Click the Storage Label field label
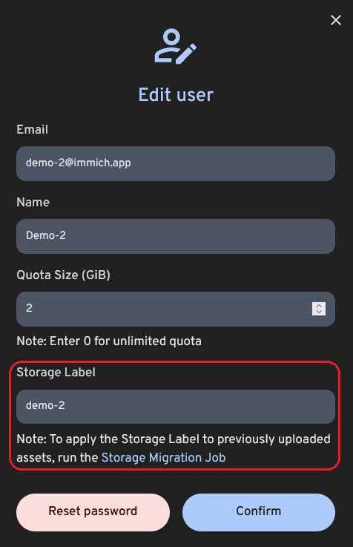Screen dimensions: 353x547 click(56, 373)
